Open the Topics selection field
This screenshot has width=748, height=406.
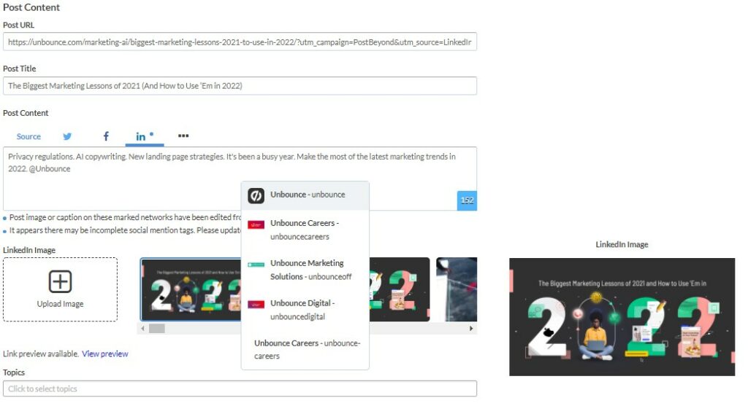tap(240, 389)
